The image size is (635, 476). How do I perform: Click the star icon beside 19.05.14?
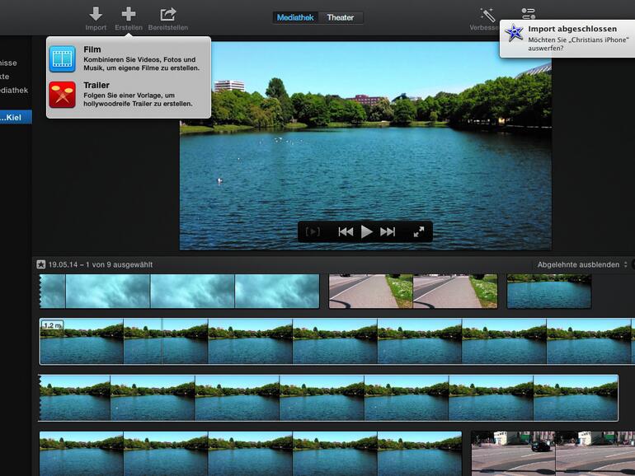(x=40, y=264)
